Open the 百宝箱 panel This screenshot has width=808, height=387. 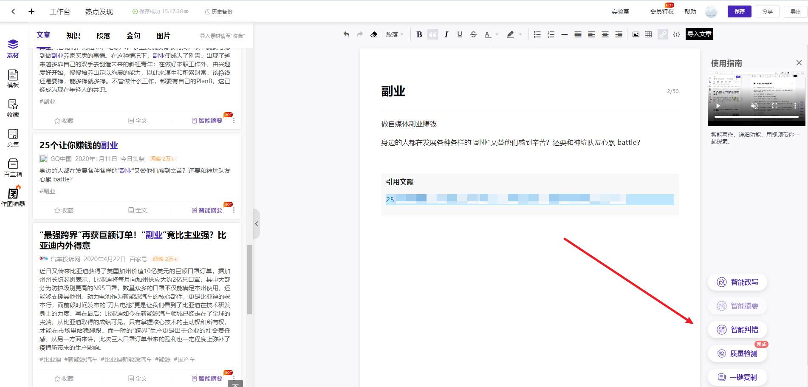click(13, 167)
